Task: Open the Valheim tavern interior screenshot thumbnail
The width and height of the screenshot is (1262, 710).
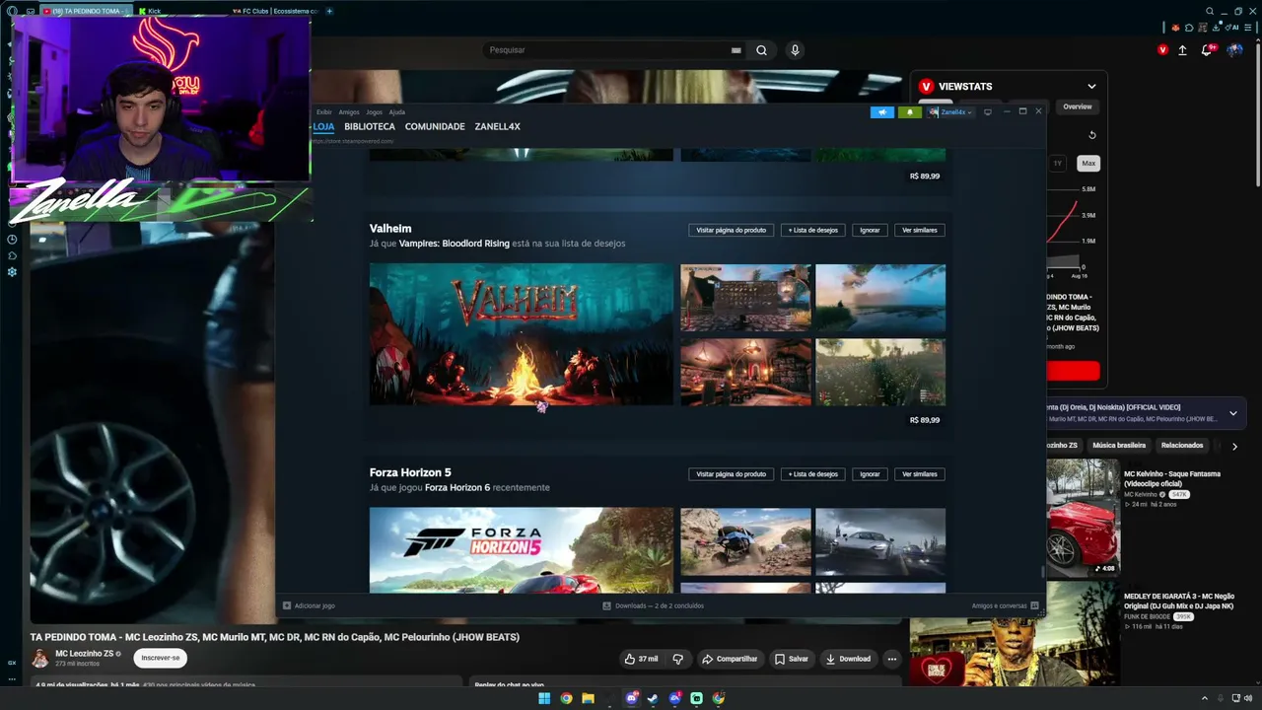Action: pyautogui.click(x=745, y=373)
